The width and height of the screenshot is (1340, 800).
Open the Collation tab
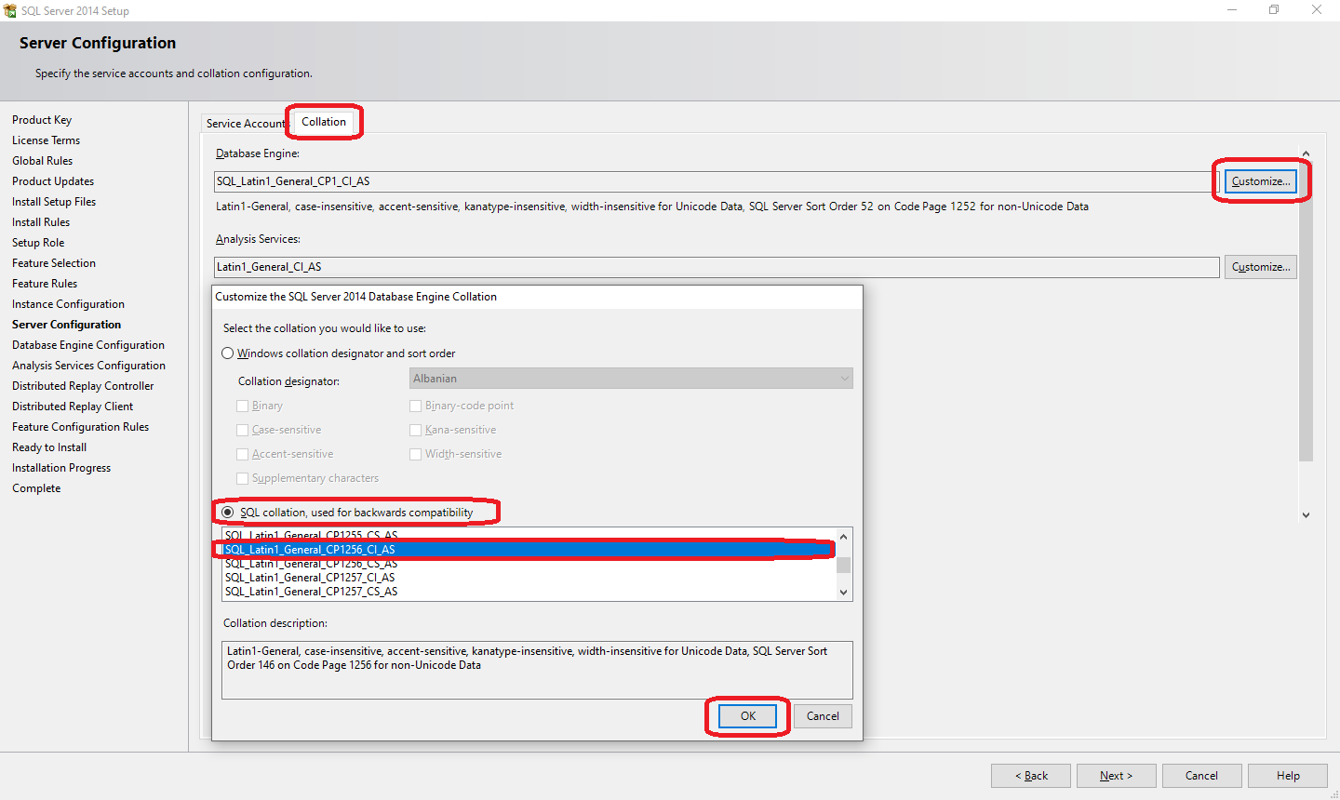pos(324,122)
